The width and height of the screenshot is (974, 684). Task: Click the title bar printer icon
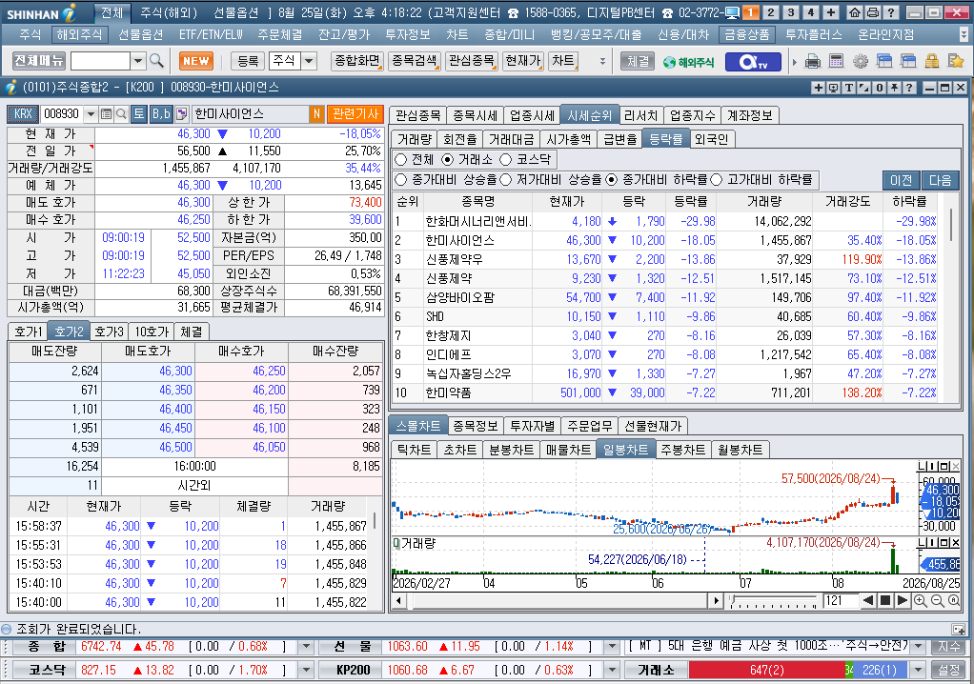(x=872, y=12)
